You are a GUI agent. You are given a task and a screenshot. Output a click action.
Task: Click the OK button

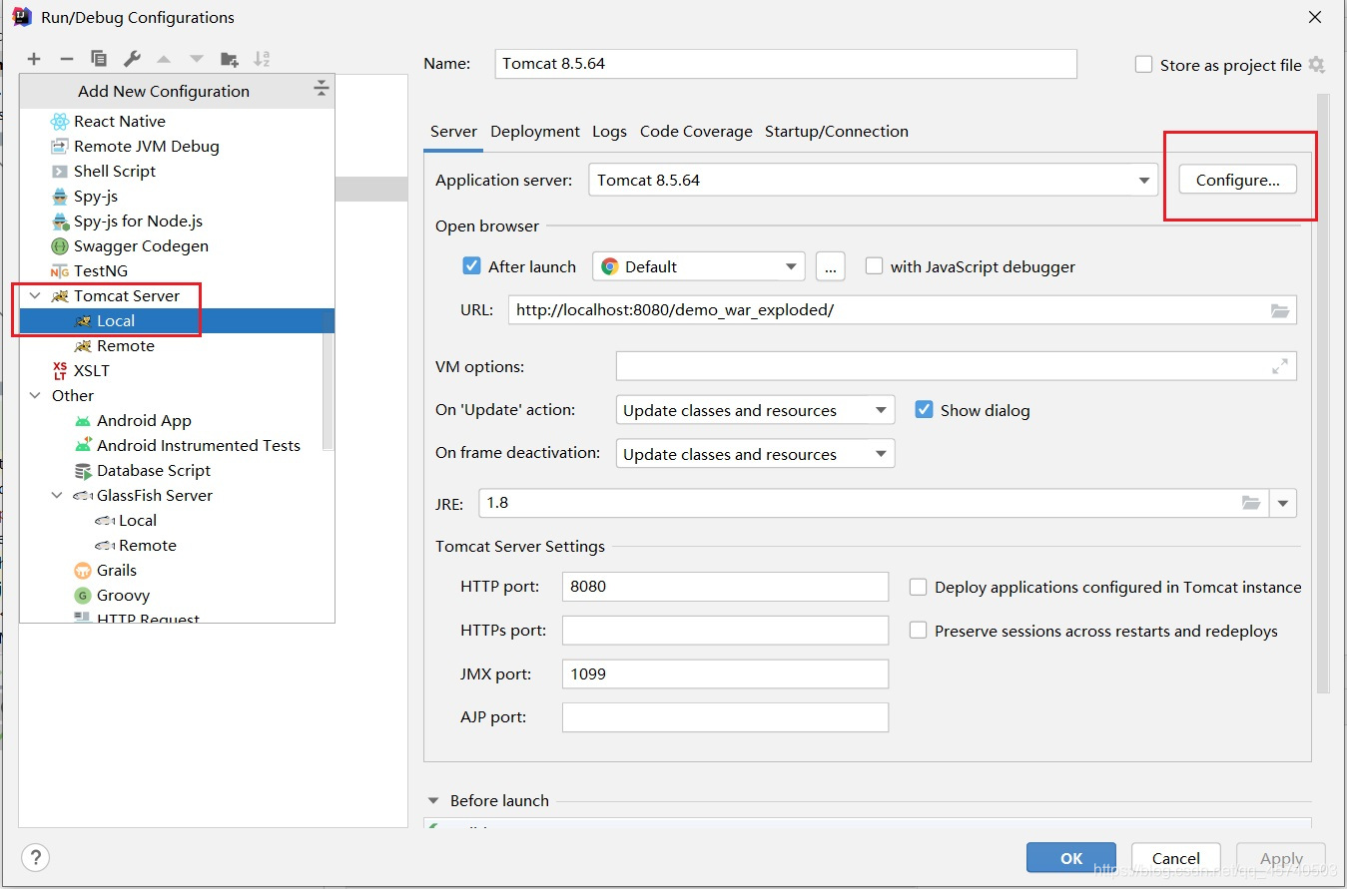tap(1071, 857)
